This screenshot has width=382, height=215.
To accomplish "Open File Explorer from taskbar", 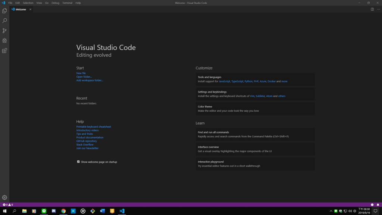I will 24,211.
